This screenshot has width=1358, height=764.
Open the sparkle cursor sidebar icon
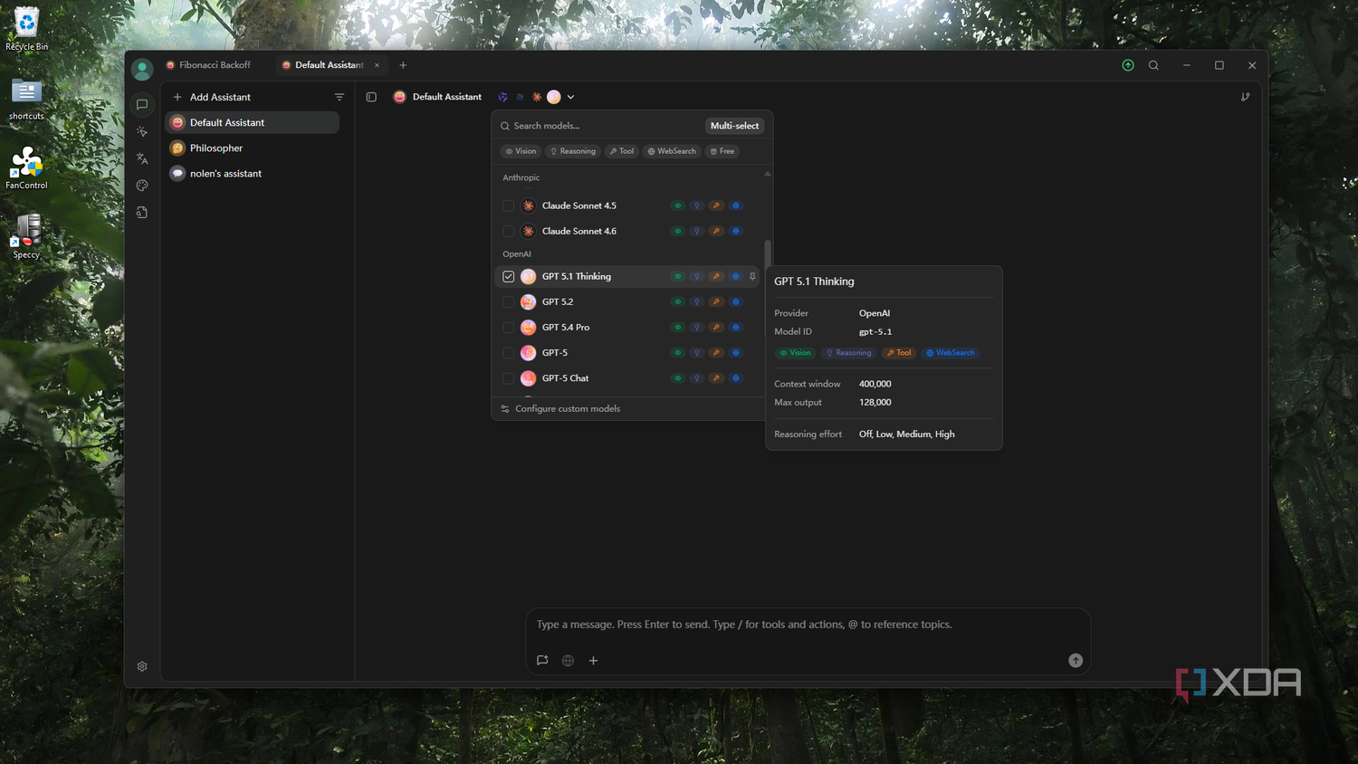142,132
